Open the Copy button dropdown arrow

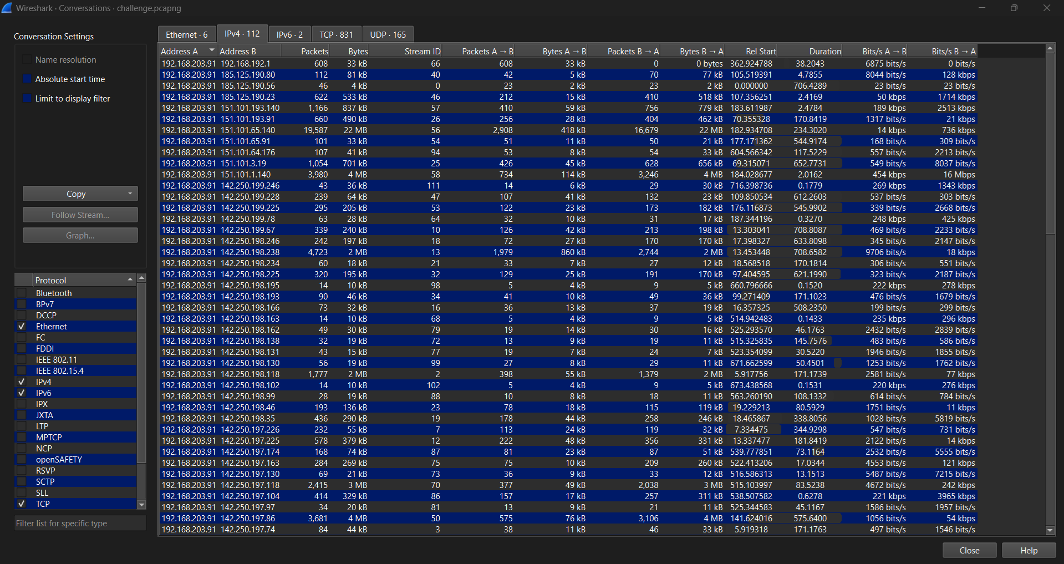130,194
